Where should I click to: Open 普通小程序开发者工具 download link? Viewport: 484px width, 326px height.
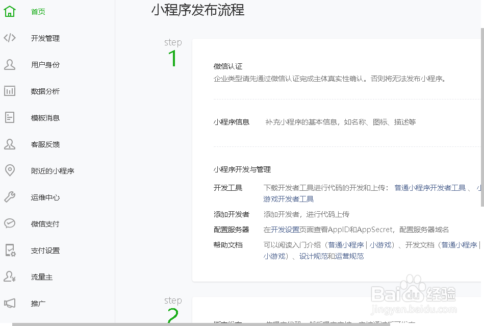click(x=430, y=188)
